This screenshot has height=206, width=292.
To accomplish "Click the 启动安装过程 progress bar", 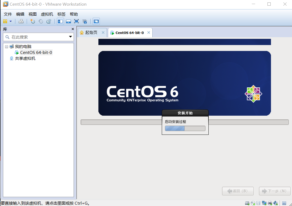I will pos(185,128).
